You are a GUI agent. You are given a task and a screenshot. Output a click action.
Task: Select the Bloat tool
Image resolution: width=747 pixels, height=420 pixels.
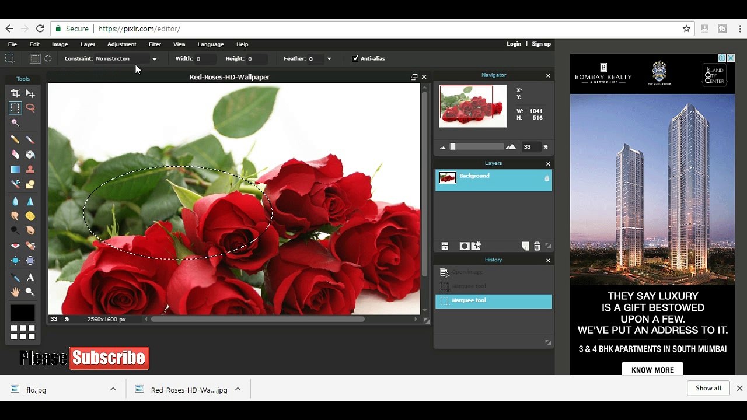[x=15, y=260]
